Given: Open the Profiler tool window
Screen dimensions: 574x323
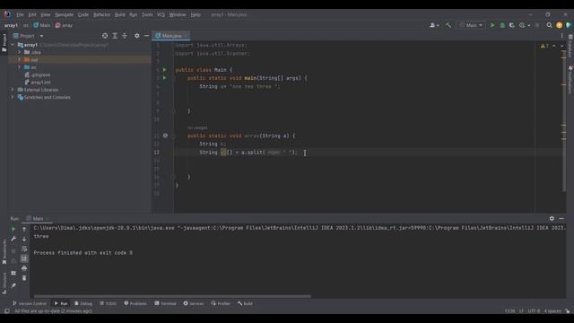Looking at the screenshot, I should [221, 303].
